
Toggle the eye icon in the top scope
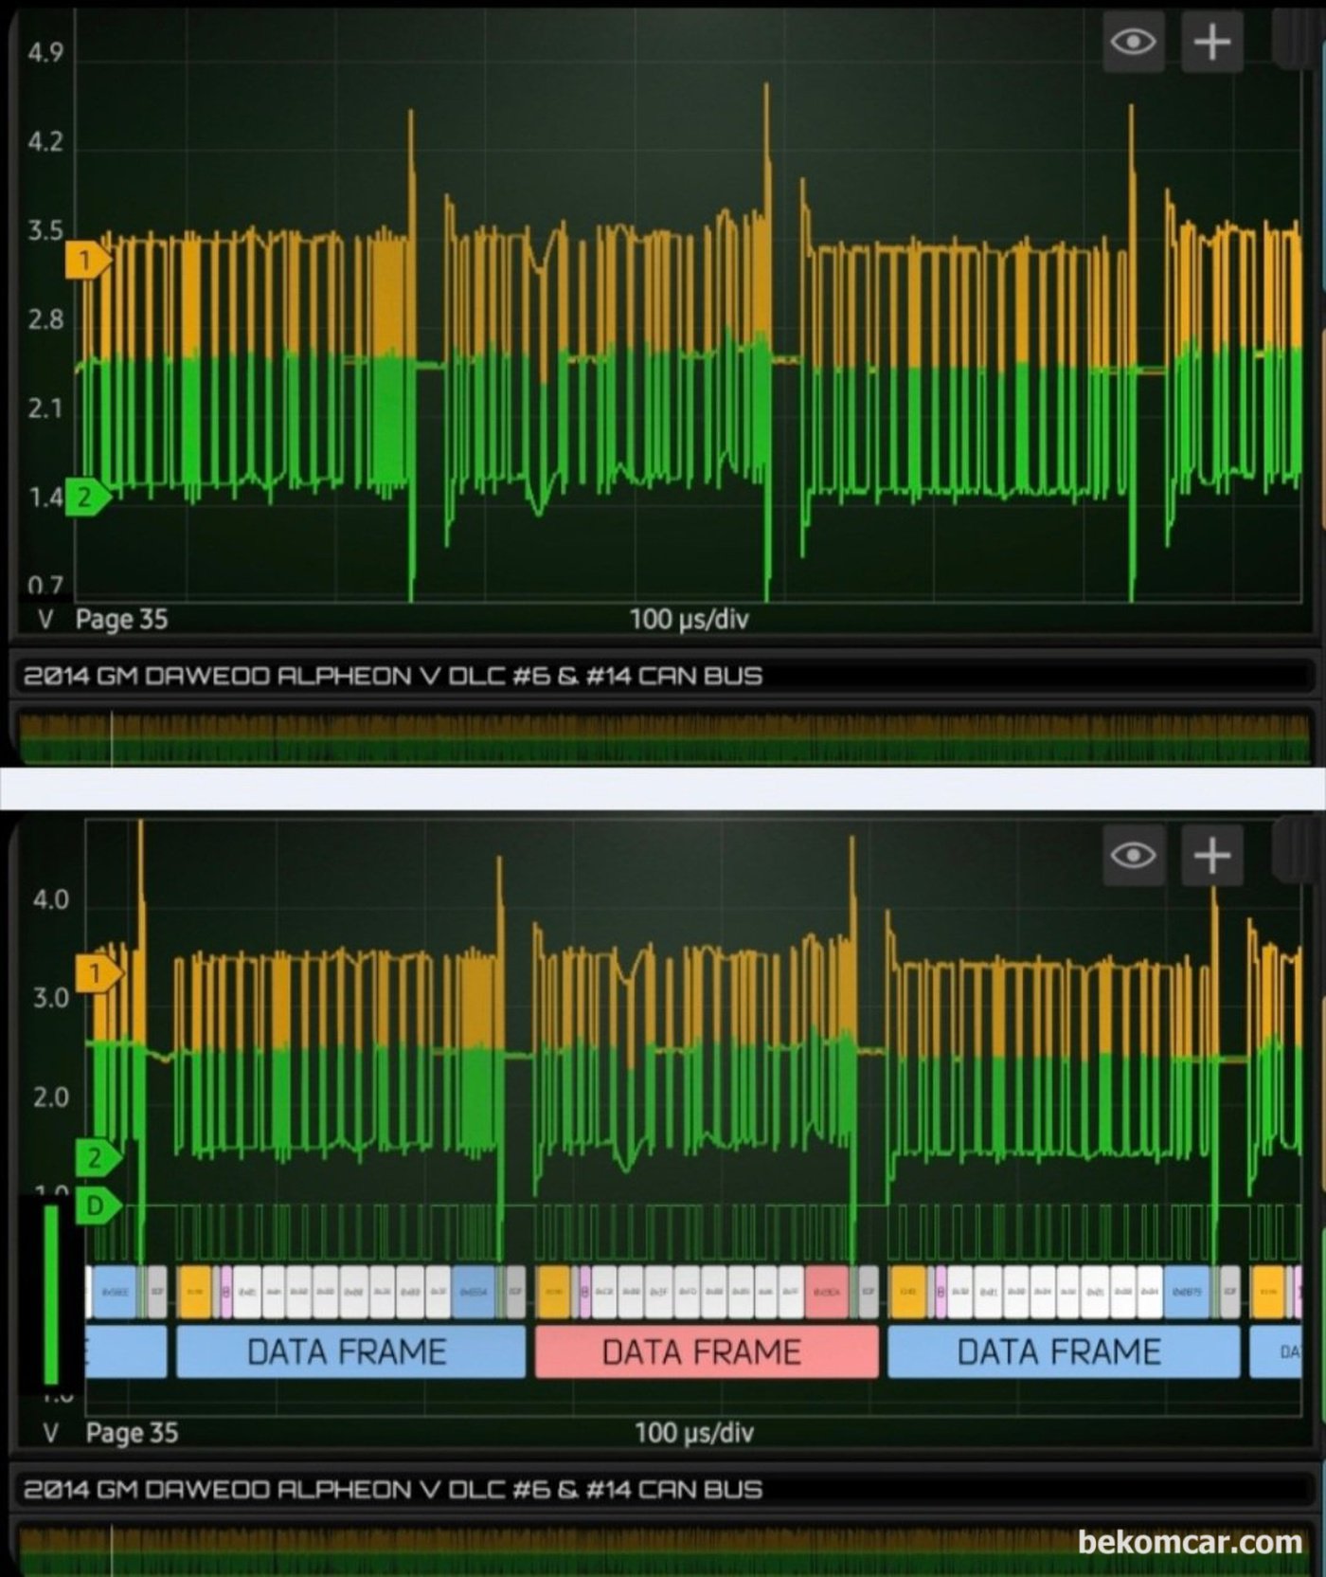1133,43
